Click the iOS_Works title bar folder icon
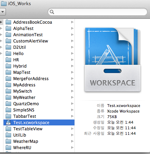This screenshot has width=150, height=154. point(4,3)
